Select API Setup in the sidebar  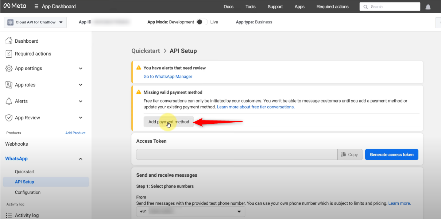tap(46, 182)
